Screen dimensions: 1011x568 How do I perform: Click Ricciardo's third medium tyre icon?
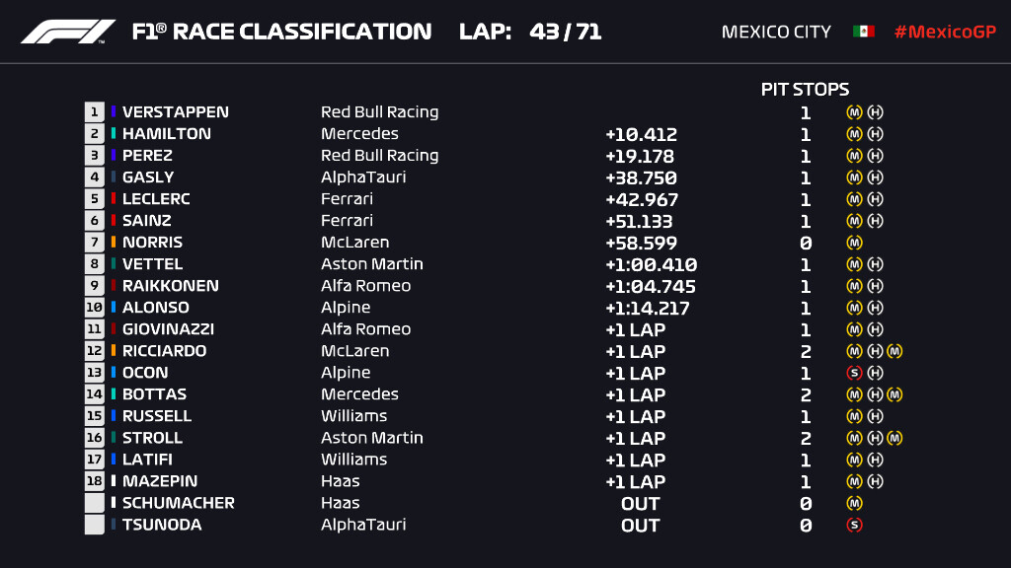(x=894, y=351)
